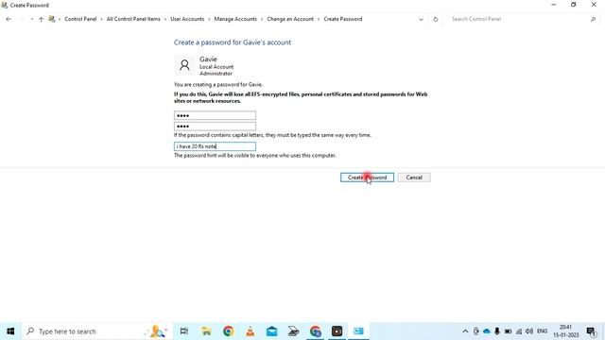Image resolution: width=605 pixels, height=340 pixels.
Task: Open the clock and date flyout
Action: pyautogui.click(x=565, y=331)
